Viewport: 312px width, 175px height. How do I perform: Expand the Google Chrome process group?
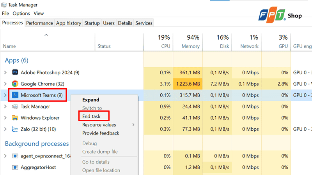5,84
